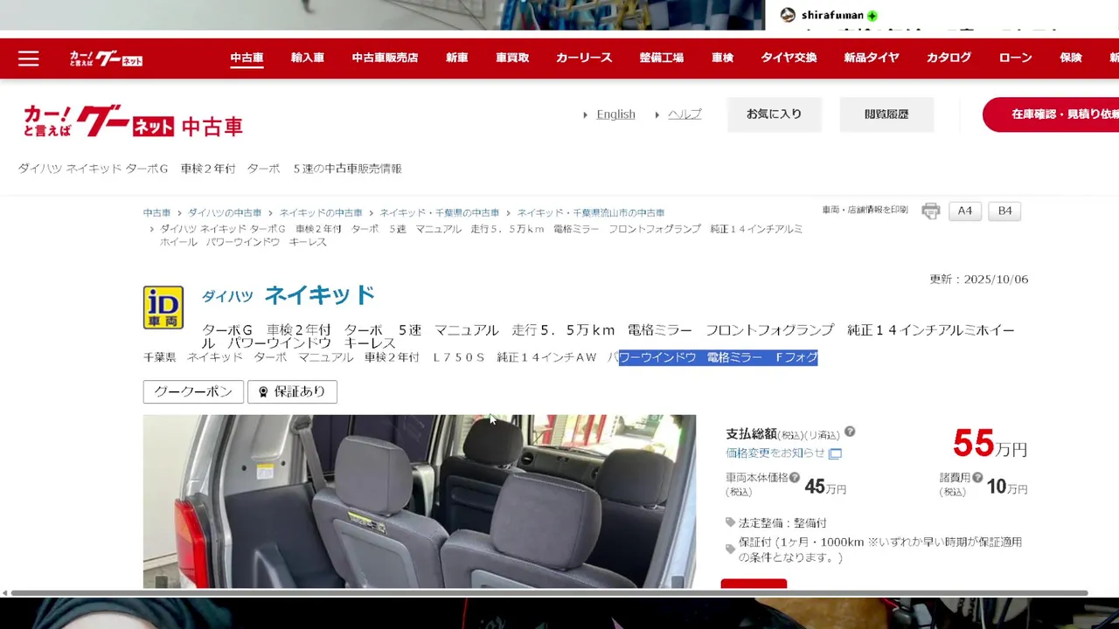1119x629 pixels.
Task: Click the 価格変更をお知らせ link
Action: point(775,453)
